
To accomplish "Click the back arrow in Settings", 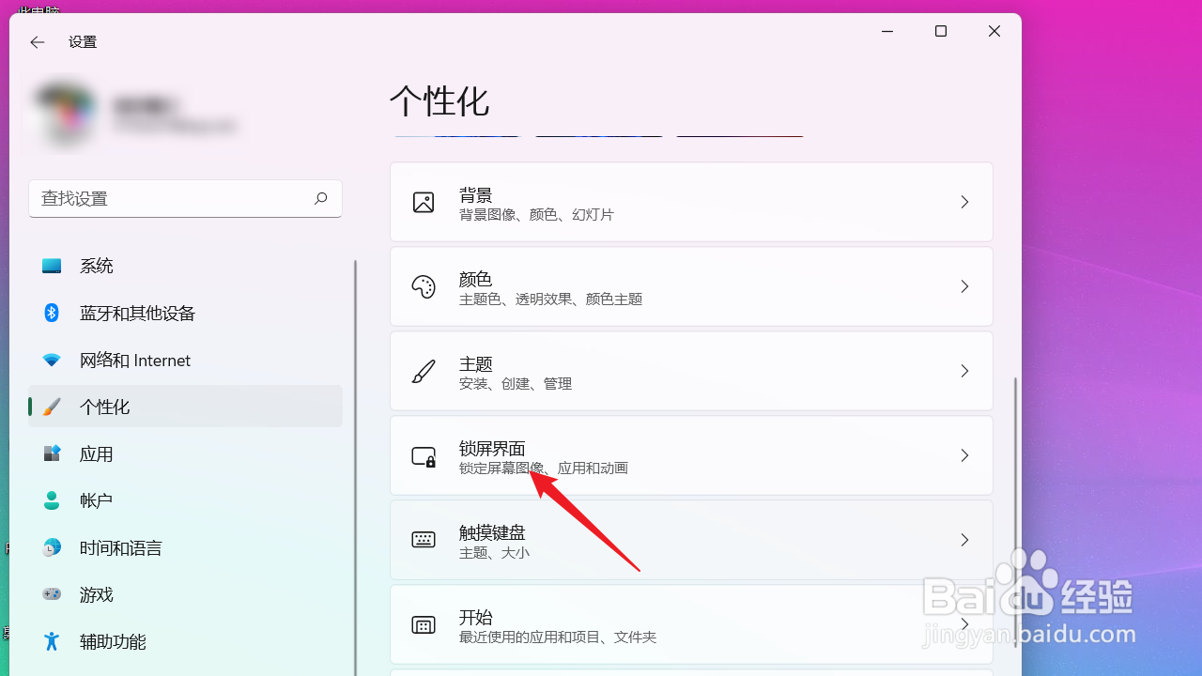I will 37,41.
